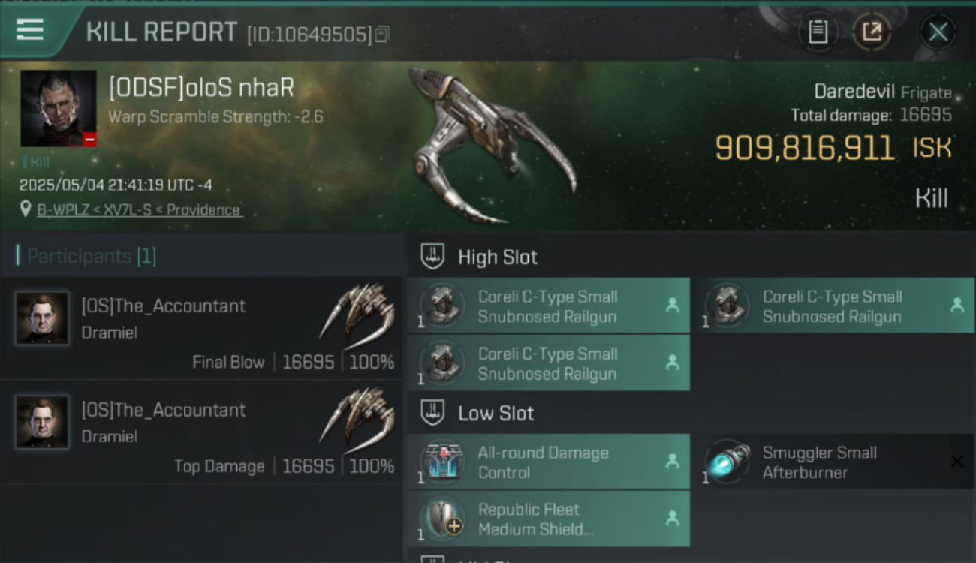Open the Final Blow The_Accountant portrait
The width and height of the screenshot is (976, 563).
(42, 318)
